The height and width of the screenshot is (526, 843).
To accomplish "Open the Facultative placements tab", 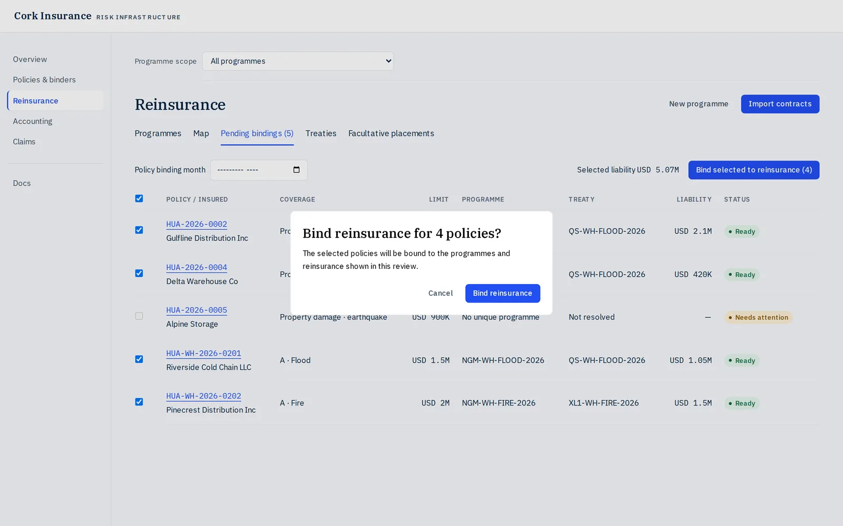I will click(x=391, y=134).
